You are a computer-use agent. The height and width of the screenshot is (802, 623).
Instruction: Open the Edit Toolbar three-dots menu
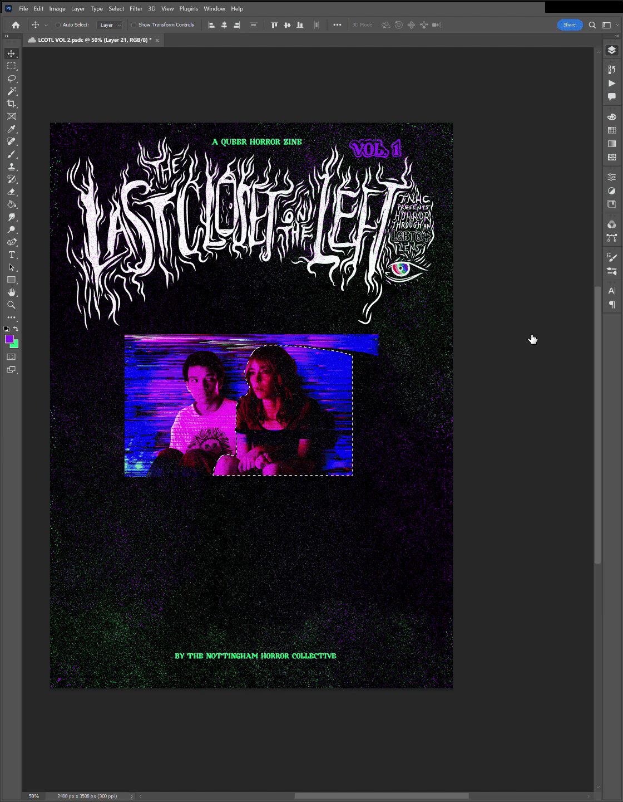pos(11,317)
